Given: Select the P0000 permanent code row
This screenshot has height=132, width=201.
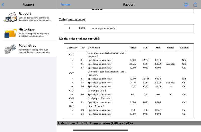Looking at the screenshot, I should pyautogui.click(x=129, y=28).
